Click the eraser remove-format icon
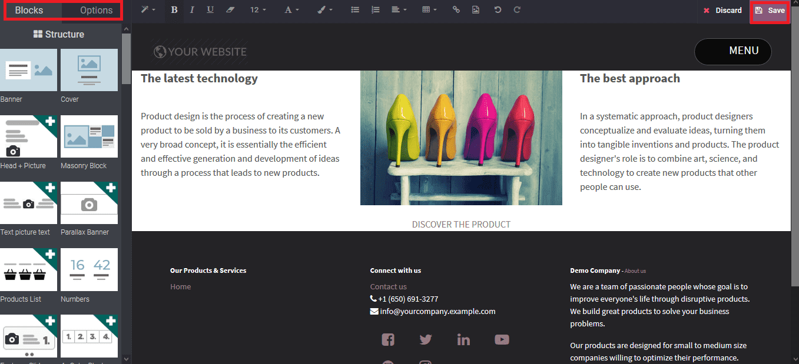The height and width of the screenshot is (364, 799). point(230,10)
